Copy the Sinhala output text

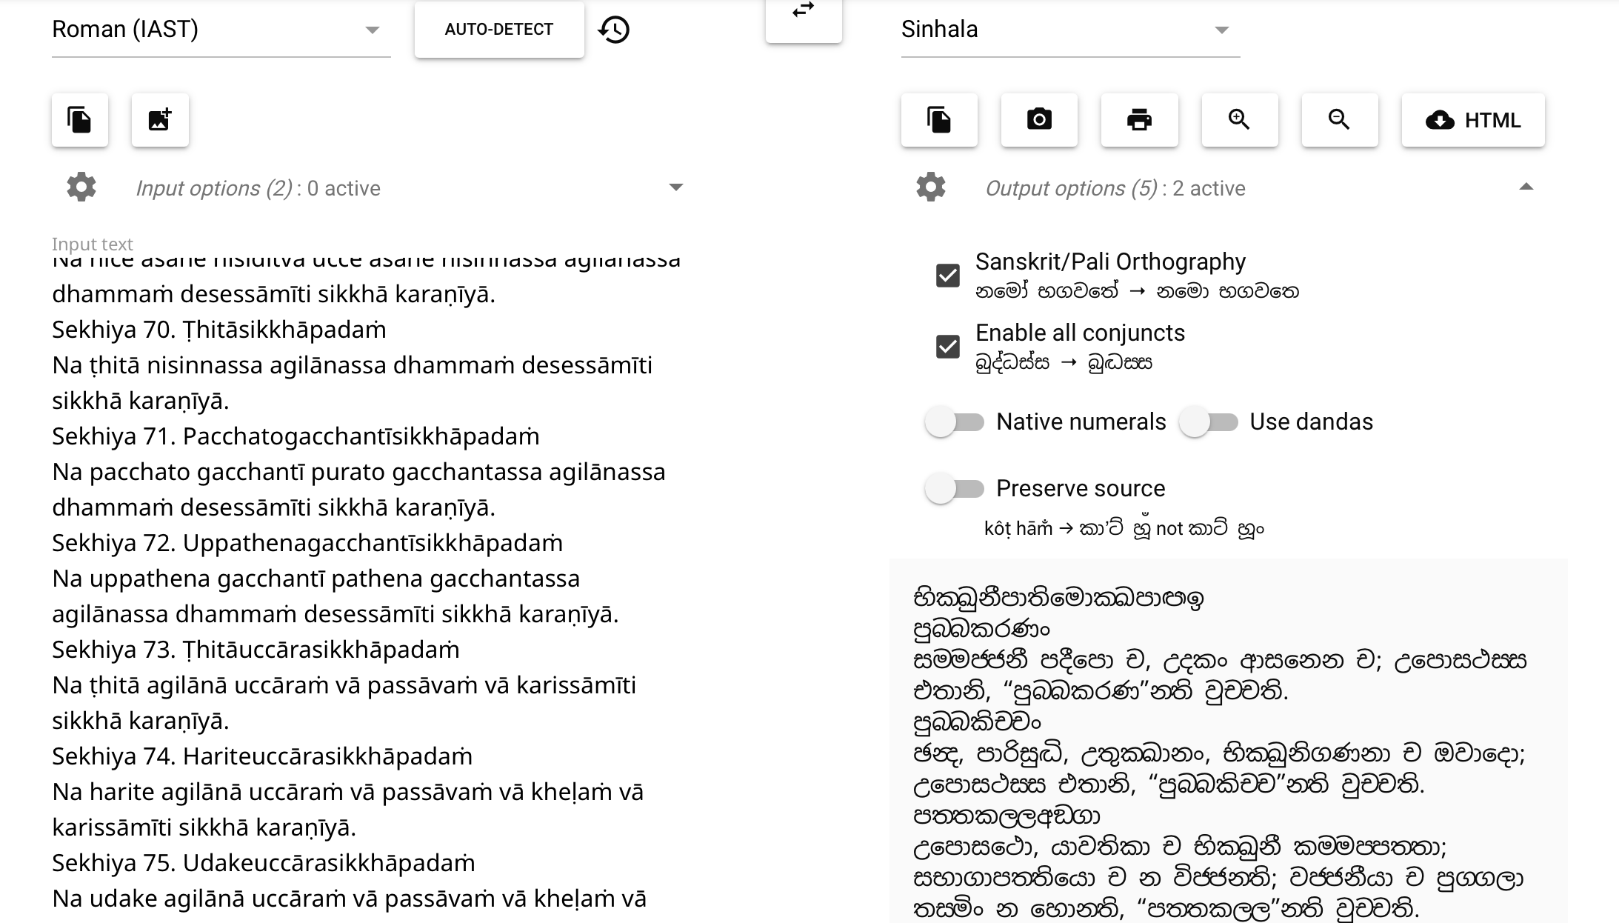point(939,120)
